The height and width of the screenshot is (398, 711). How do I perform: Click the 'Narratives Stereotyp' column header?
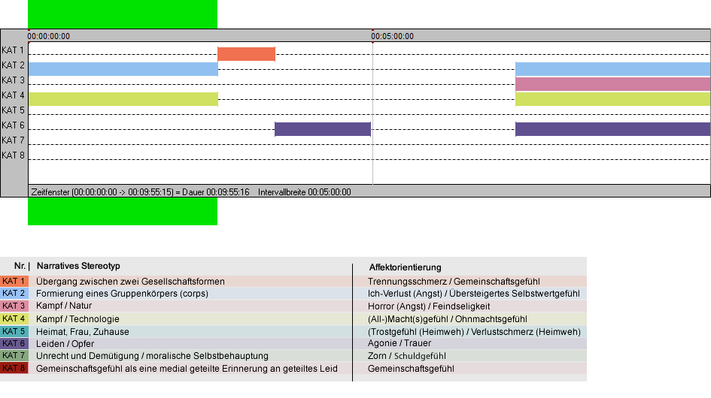coord(78,266)
